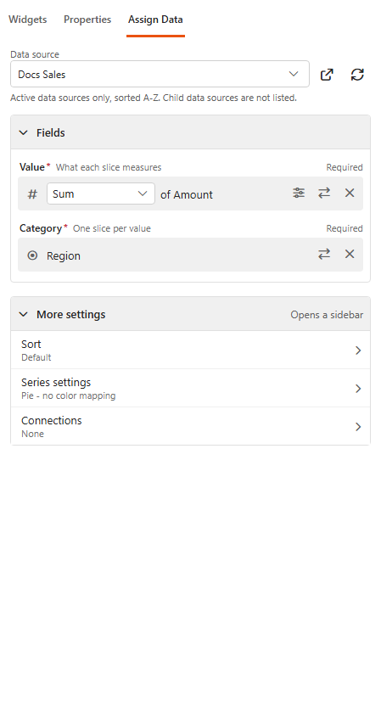Click the Data source label
381x718 pixels.
pos(35,54)
